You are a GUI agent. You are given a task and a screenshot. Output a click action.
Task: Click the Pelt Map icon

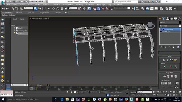click(x=175, y=60)
